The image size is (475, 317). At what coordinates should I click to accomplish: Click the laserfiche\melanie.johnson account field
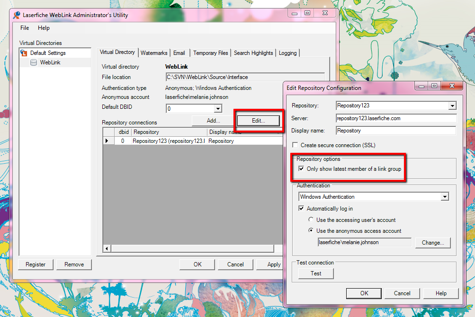(x=365, y=242)
